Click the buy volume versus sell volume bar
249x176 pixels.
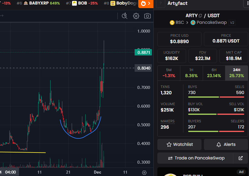216,114
